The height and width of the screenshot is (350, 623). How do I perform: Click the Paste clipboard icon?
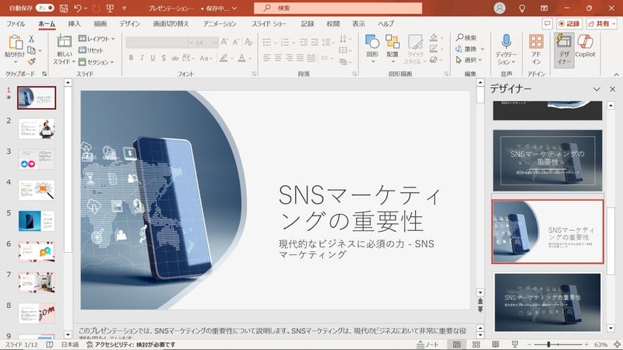13,44
